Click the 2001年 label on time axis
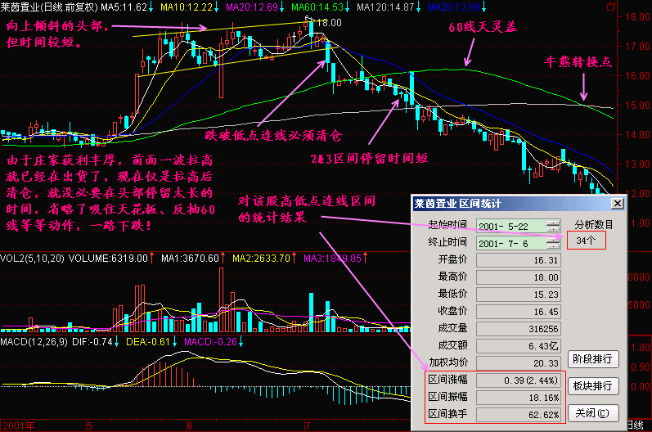 [x=20, y=426]
